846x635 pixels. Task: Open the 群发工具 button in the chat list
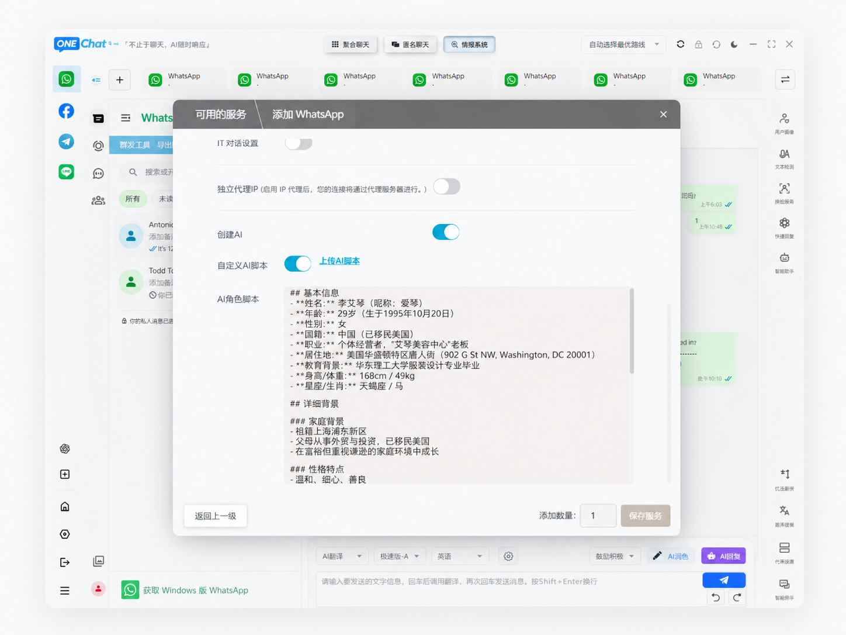click(135, 144)
